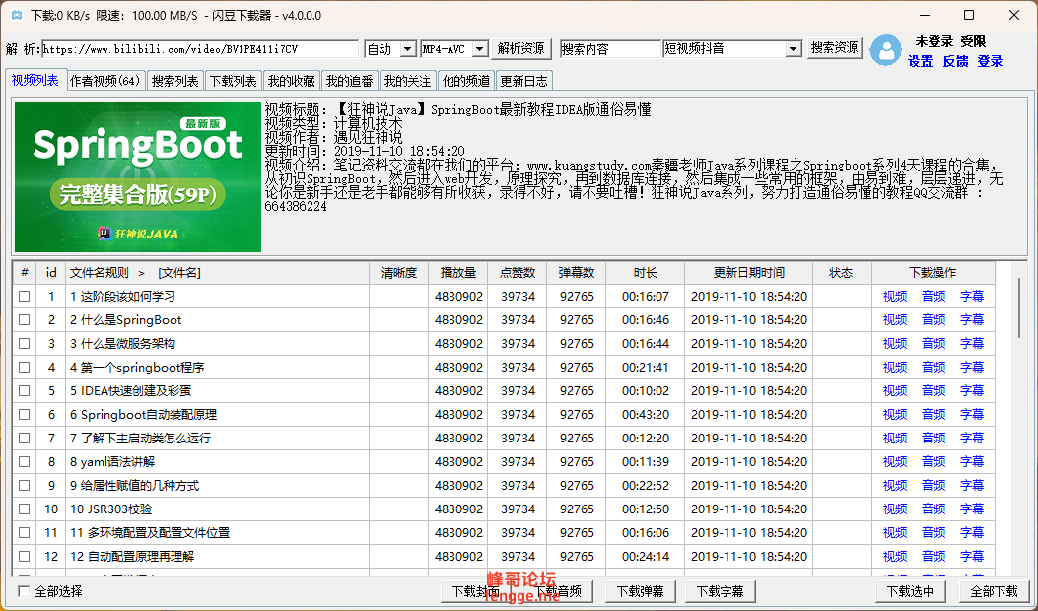Click 字幕 download link for row 3
The width and height of the screenshot is (1038, 611).
[x=972, y=344]
